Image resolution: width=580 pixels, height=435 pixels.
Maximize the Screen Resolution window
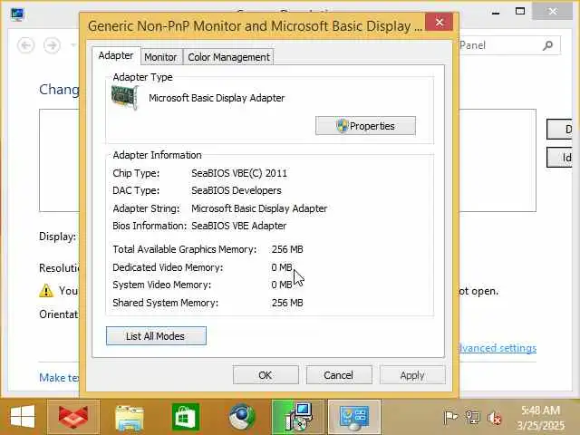(x=520, y=12)
